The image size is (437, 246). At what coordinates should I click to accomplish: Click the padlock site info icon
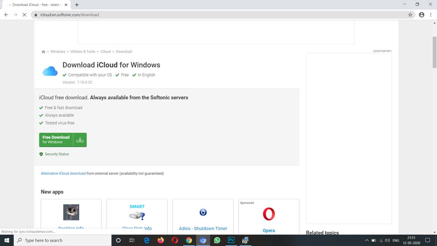click(x=36, y=15)
